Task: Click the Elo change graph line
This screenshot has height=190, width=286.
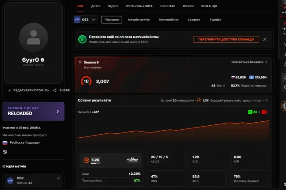Action: [x=173, y=130]
